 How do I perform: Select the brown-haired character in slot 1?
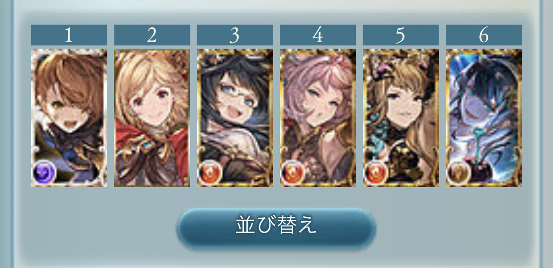click(x=69, y=118)
